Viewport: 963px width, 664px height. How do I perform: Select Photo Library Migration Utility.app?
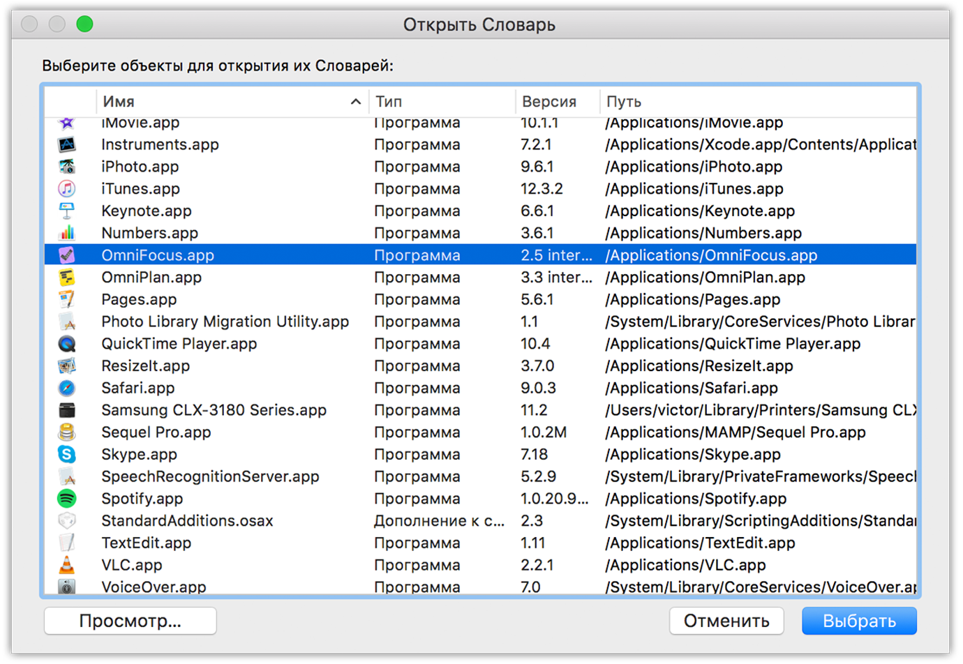(225, 322)
